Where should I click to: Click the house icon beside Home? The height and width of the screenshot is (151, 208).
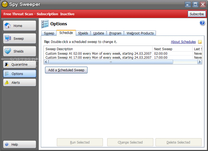(7, 25)
